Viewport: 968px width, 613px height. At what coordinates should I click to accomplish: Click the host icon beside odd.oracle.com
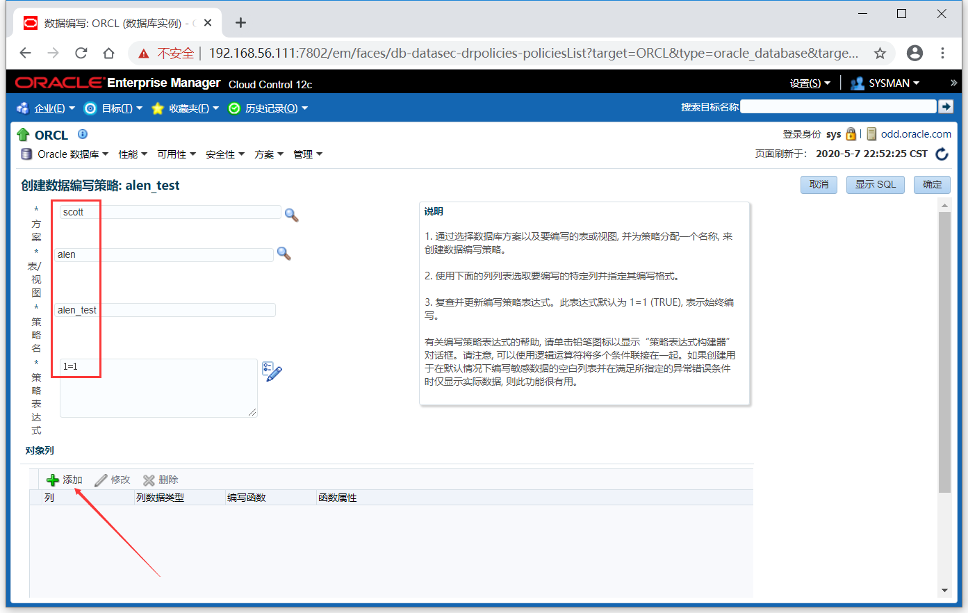pos(871,134)
